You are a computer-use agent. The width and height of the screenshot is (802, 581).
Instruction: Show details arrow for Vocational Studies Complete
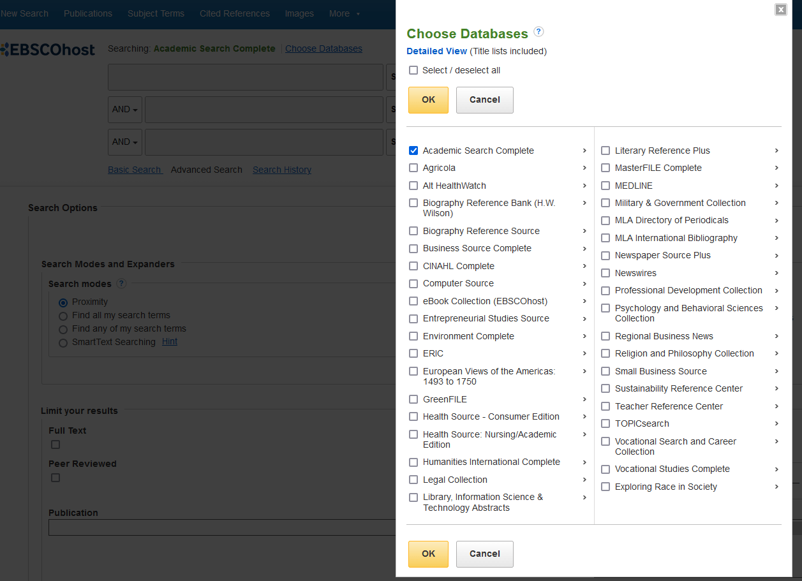pos(776,469)
